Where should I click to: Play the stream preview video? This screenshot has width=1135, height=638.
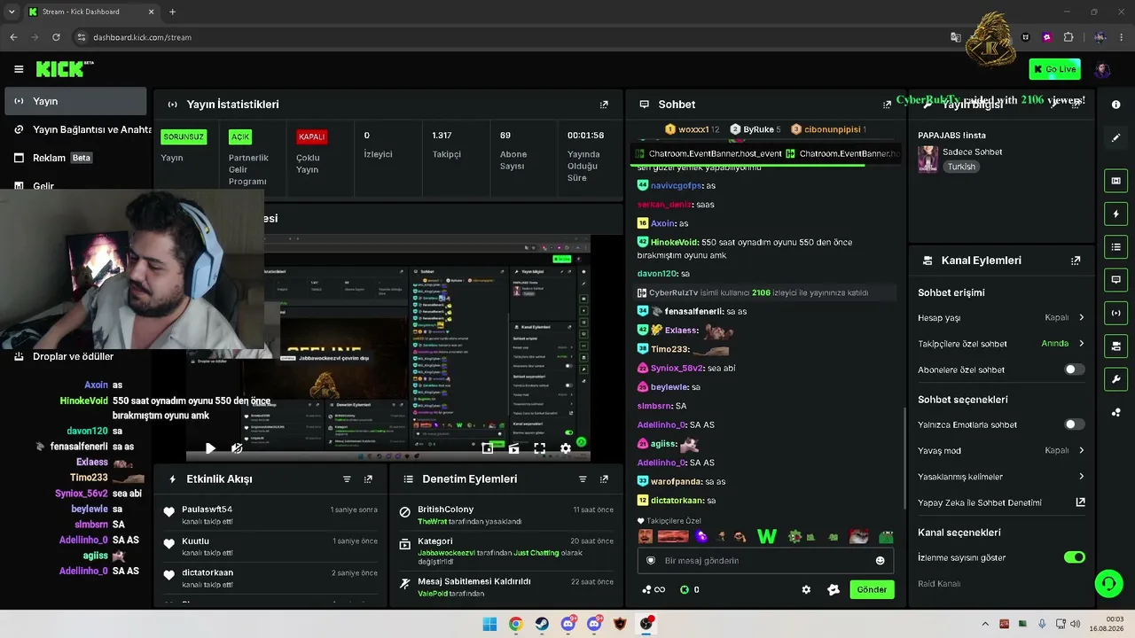[x=210, y=448]
